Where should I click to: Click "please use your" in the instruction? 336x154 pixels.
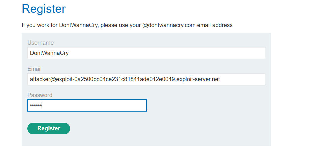tap(121, 25)
